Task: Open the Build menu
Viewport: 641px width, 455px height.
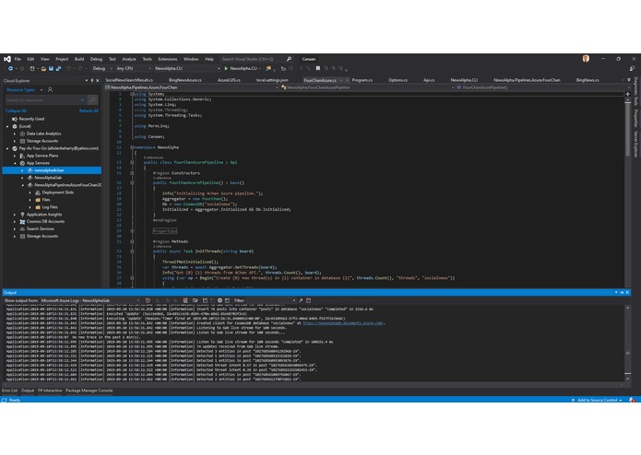Action: pyautogui.click(x=79, y=59)
